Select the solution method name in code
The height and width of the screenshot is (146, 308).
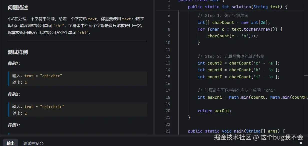(241, 7)
